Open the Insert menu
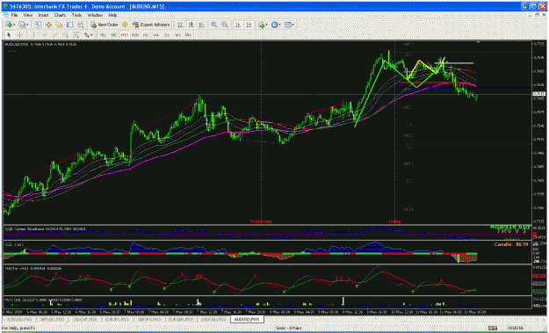The image size is (549, 333). click(x=43, y=16)
